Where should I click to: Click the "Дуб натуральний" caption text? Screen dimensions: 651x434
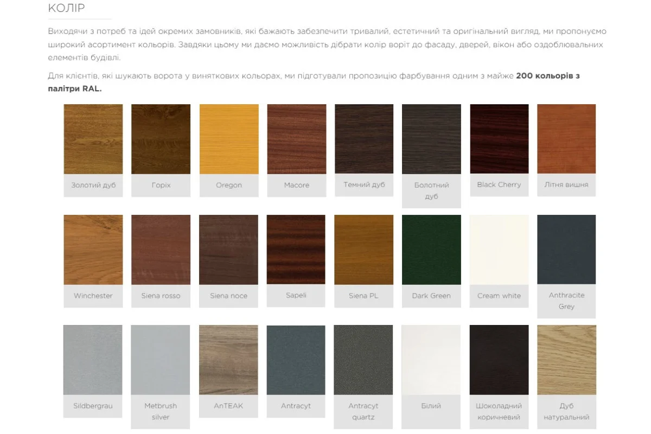point(566,411)
